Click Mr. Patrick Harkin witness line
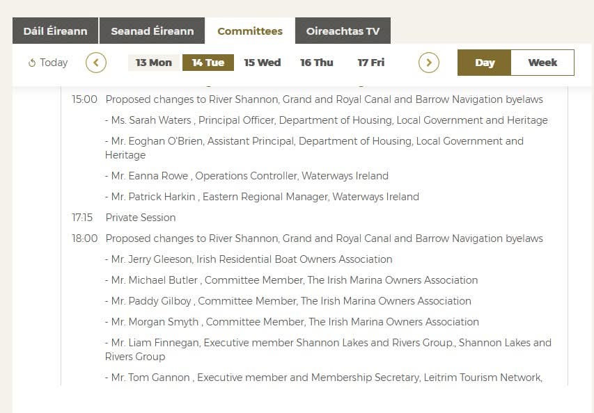 coord(262,197)
